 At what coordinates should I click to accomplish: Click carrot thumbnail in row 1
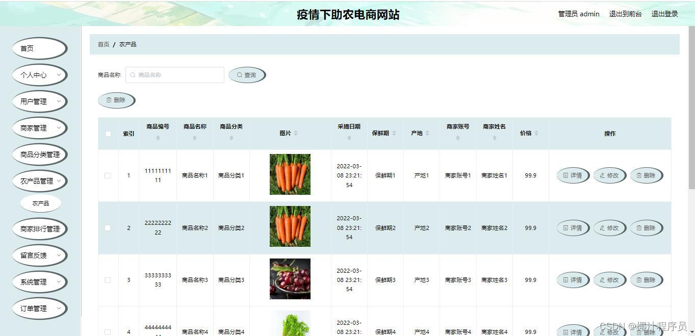(x=290, y=174)
